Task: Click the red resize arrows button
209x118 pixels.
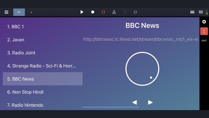Action: 204,31
